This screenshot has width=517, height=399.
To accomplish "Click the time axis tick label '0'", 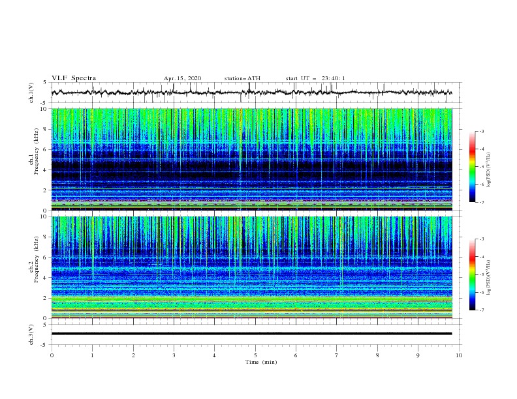I will 52,355.
